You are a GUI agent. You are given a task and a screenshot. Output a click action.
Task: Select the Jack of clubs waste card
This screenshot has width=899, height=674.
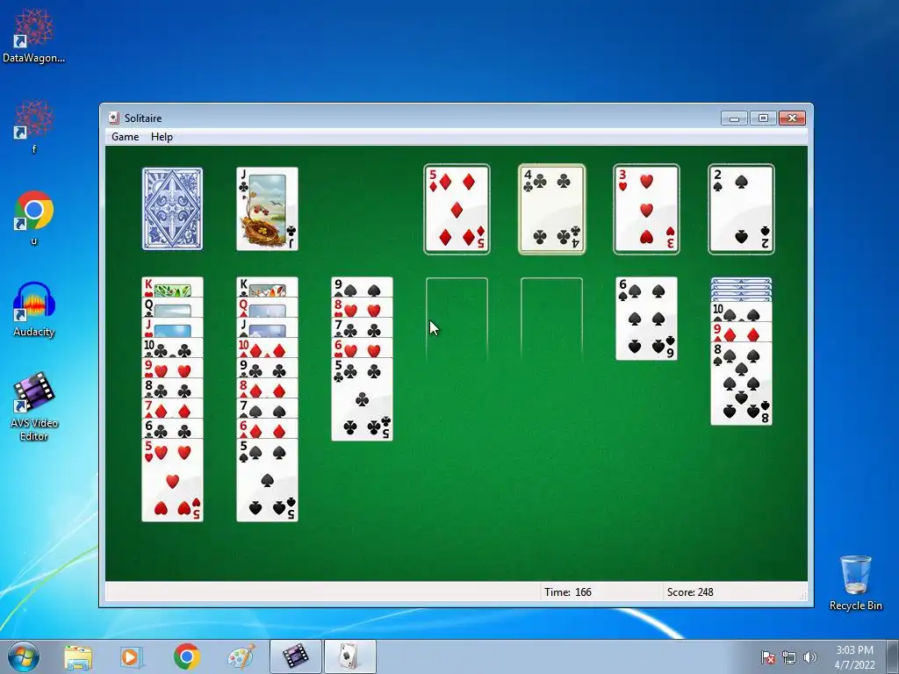click(267, 209)
